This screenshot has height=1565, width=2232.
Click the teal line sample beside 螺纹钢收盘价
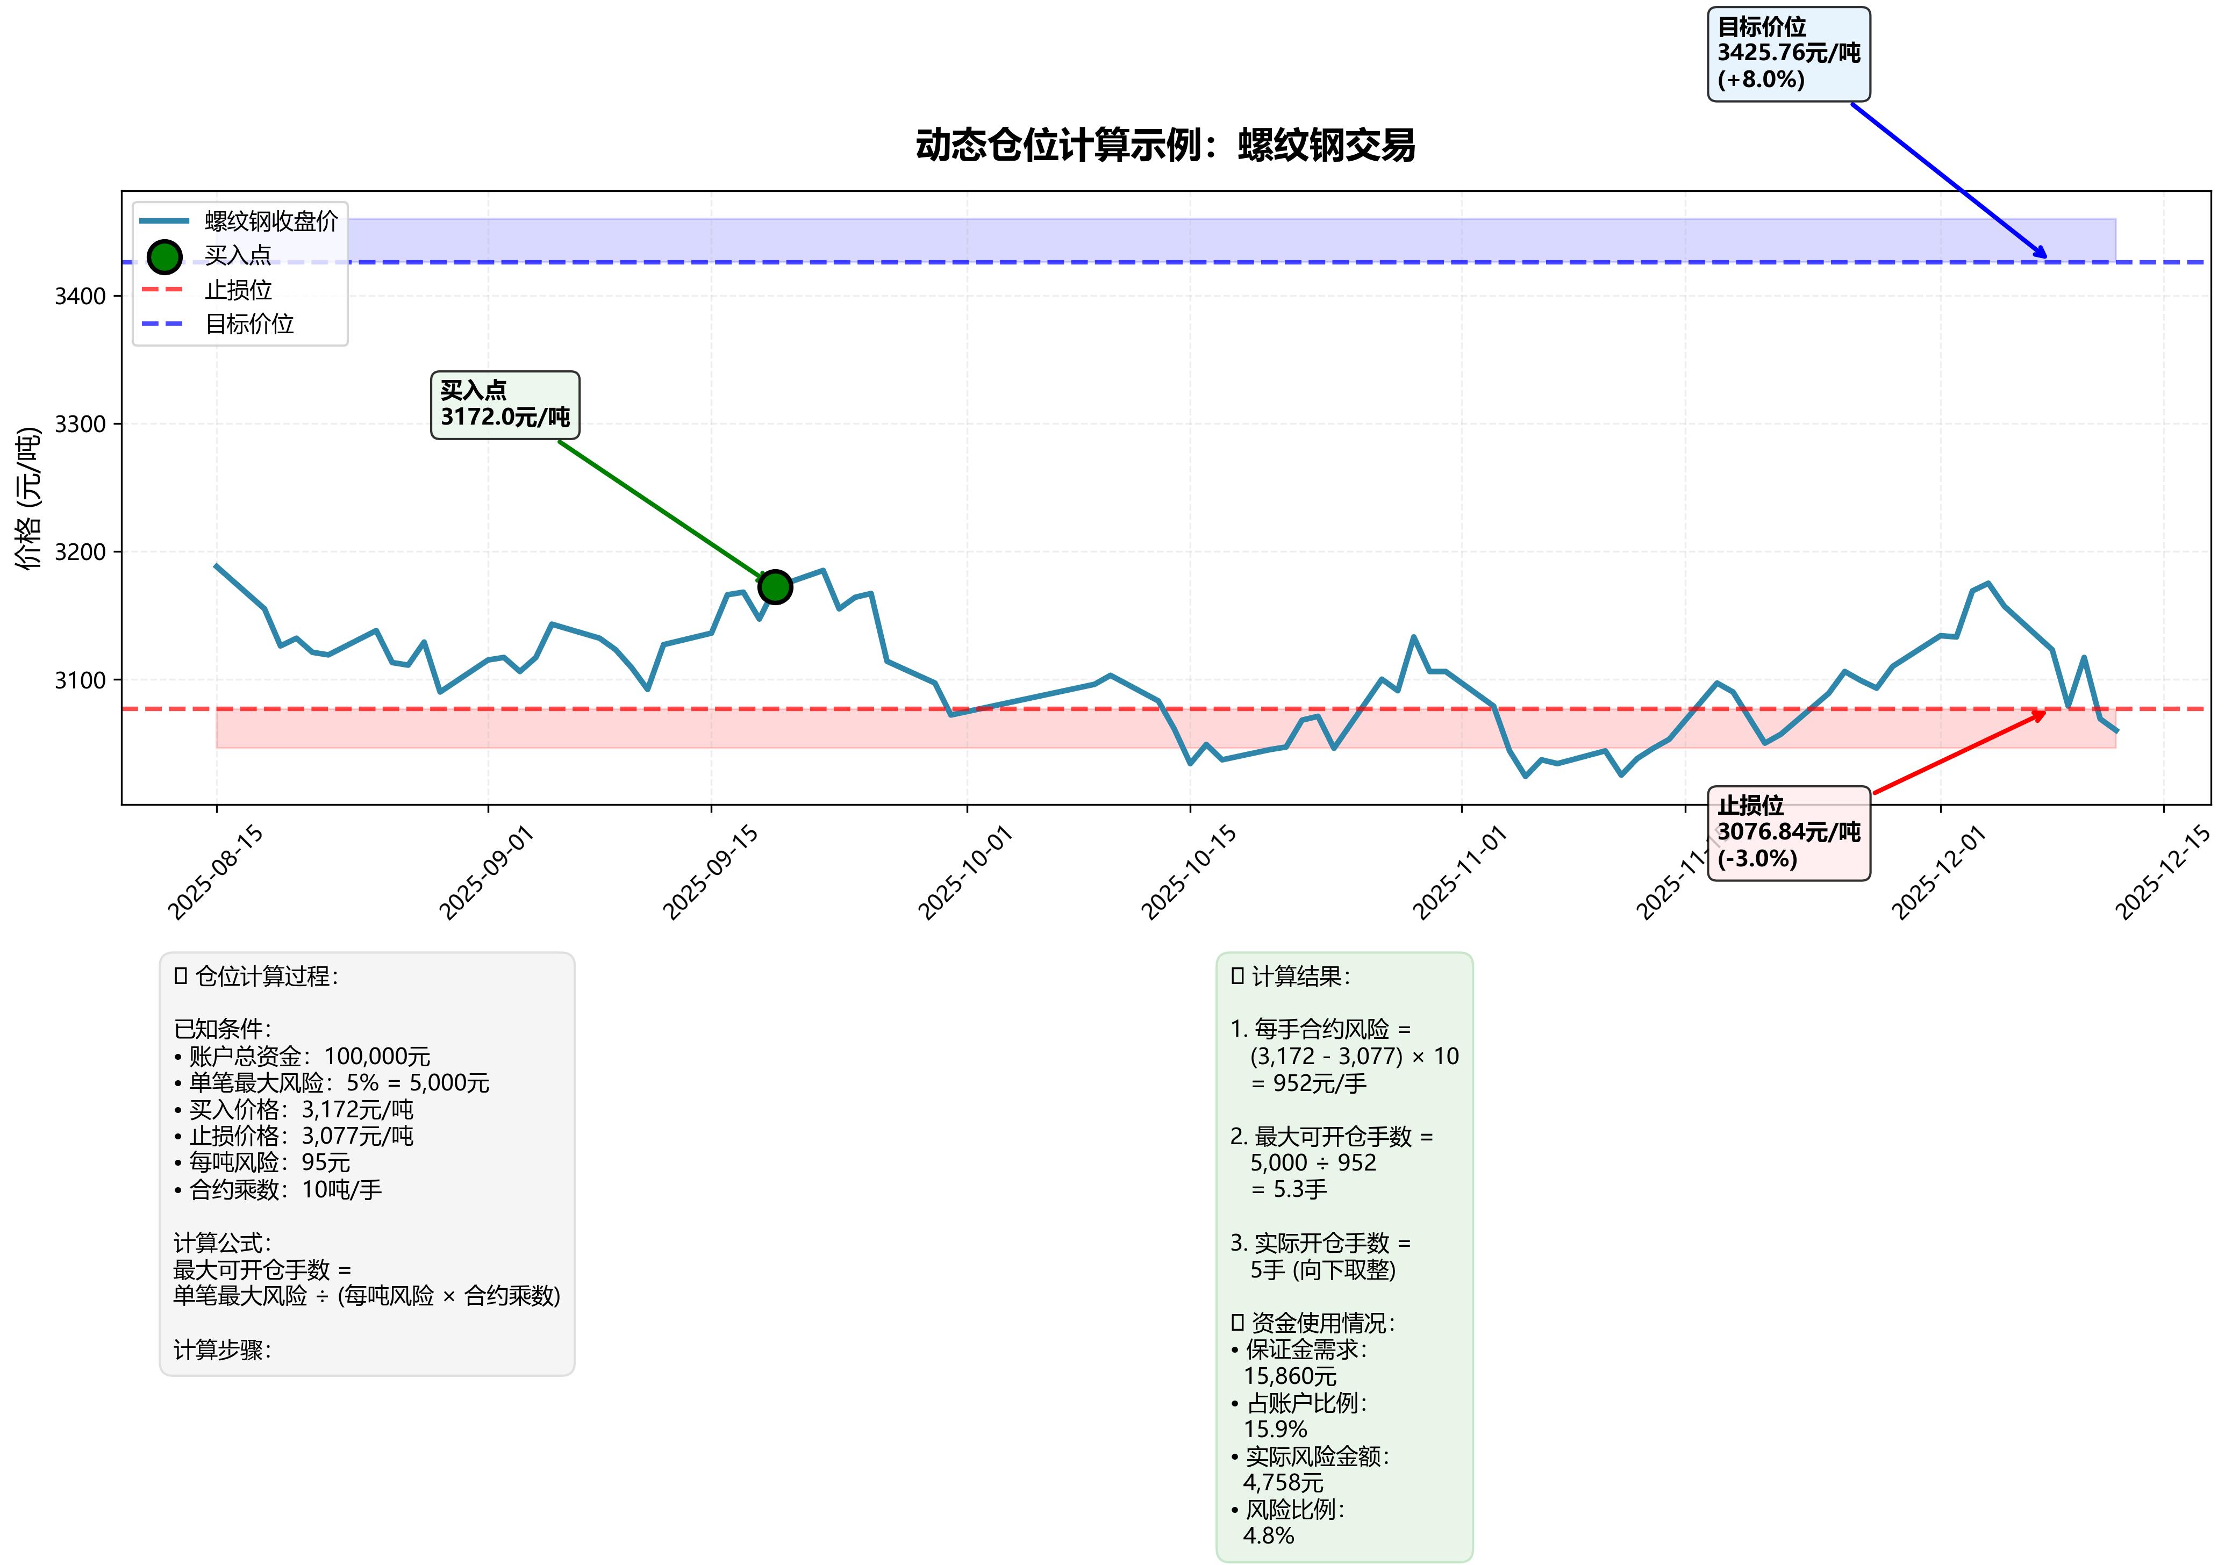163,221
